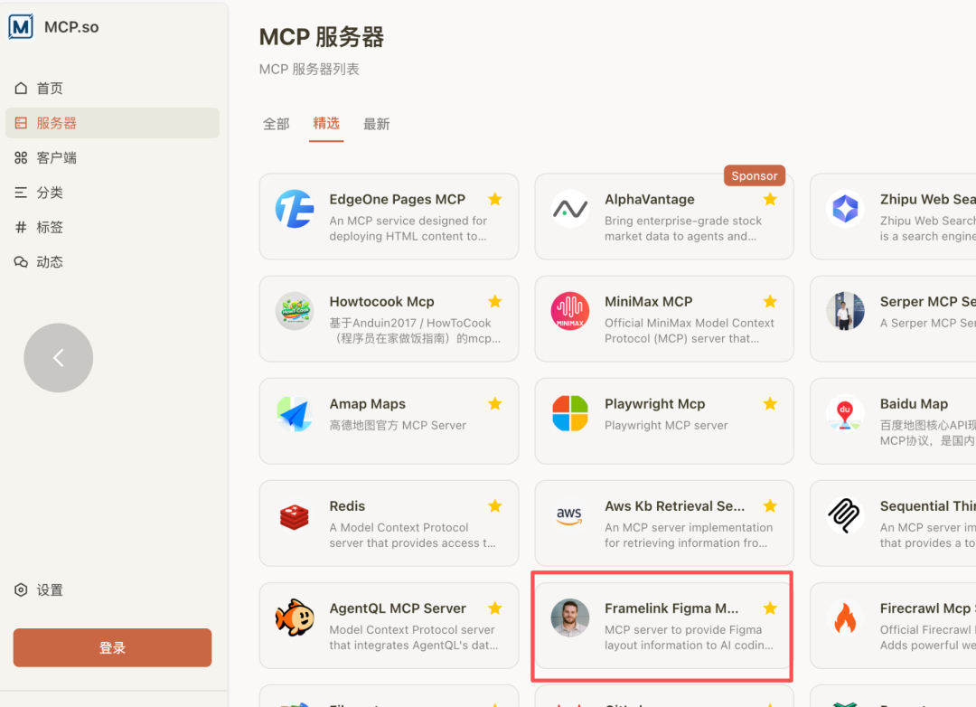Click the star on EdgeOne Pages MCP

[x=495, y=199]
